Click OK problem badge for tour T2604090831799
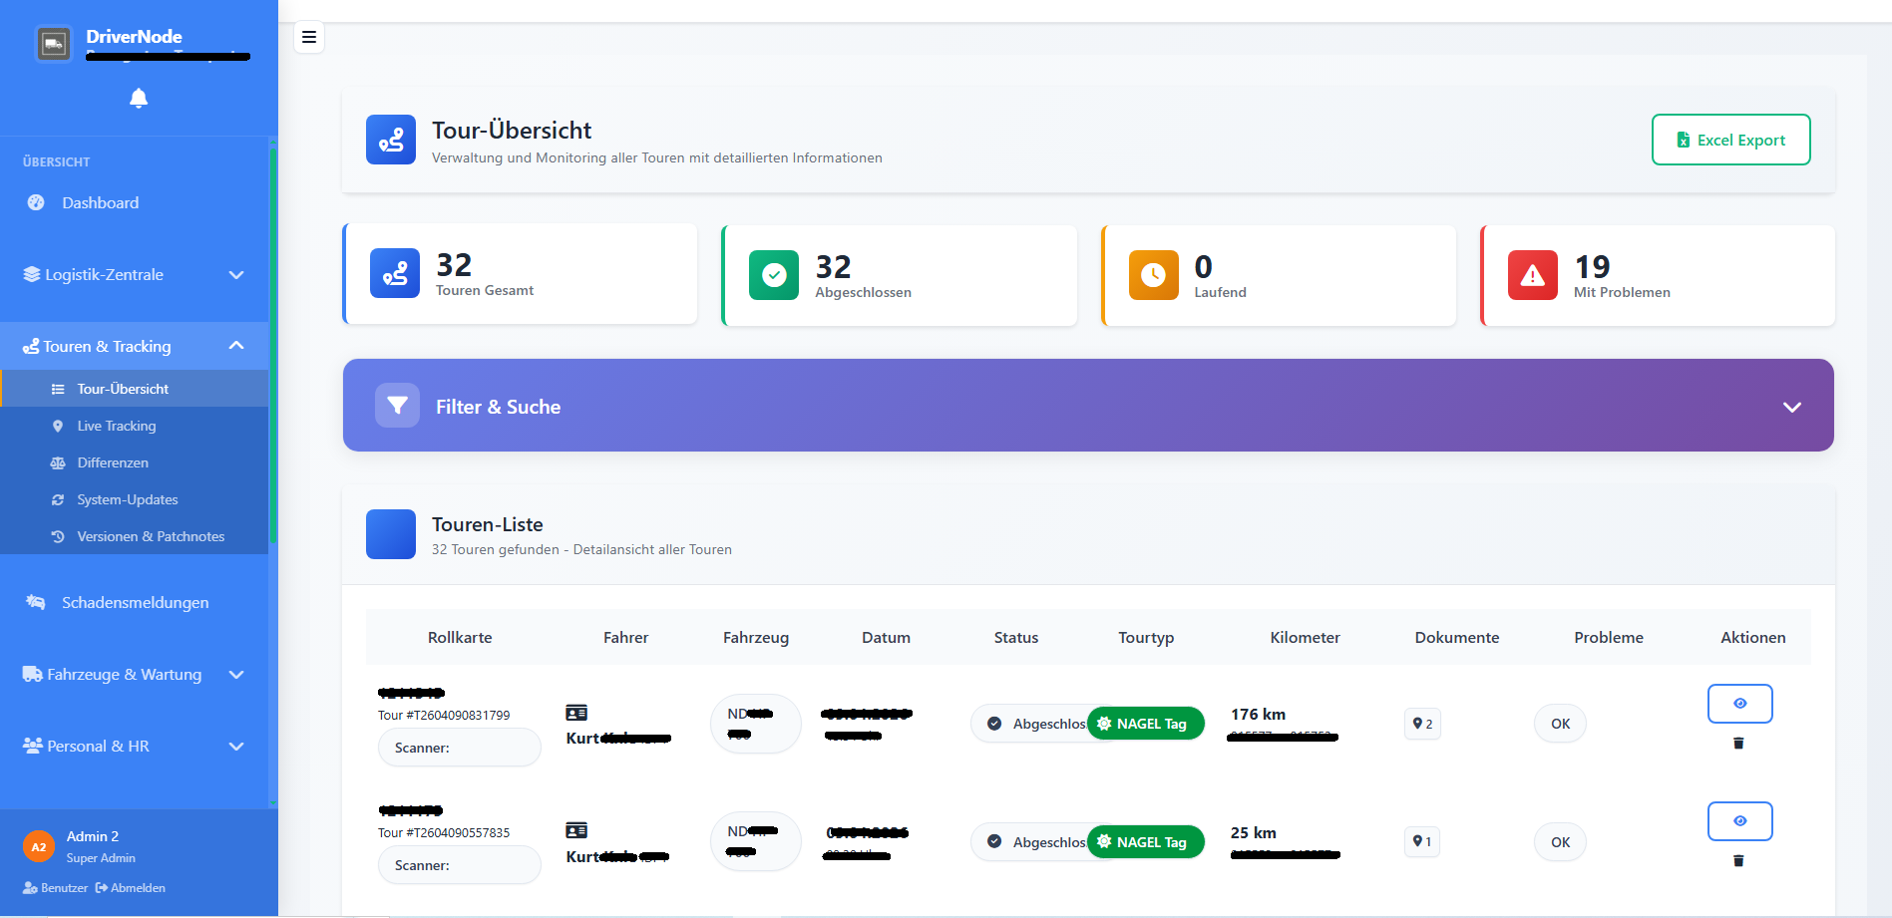The height and width of the screenshot is (918, 1892). [1561, 724]
